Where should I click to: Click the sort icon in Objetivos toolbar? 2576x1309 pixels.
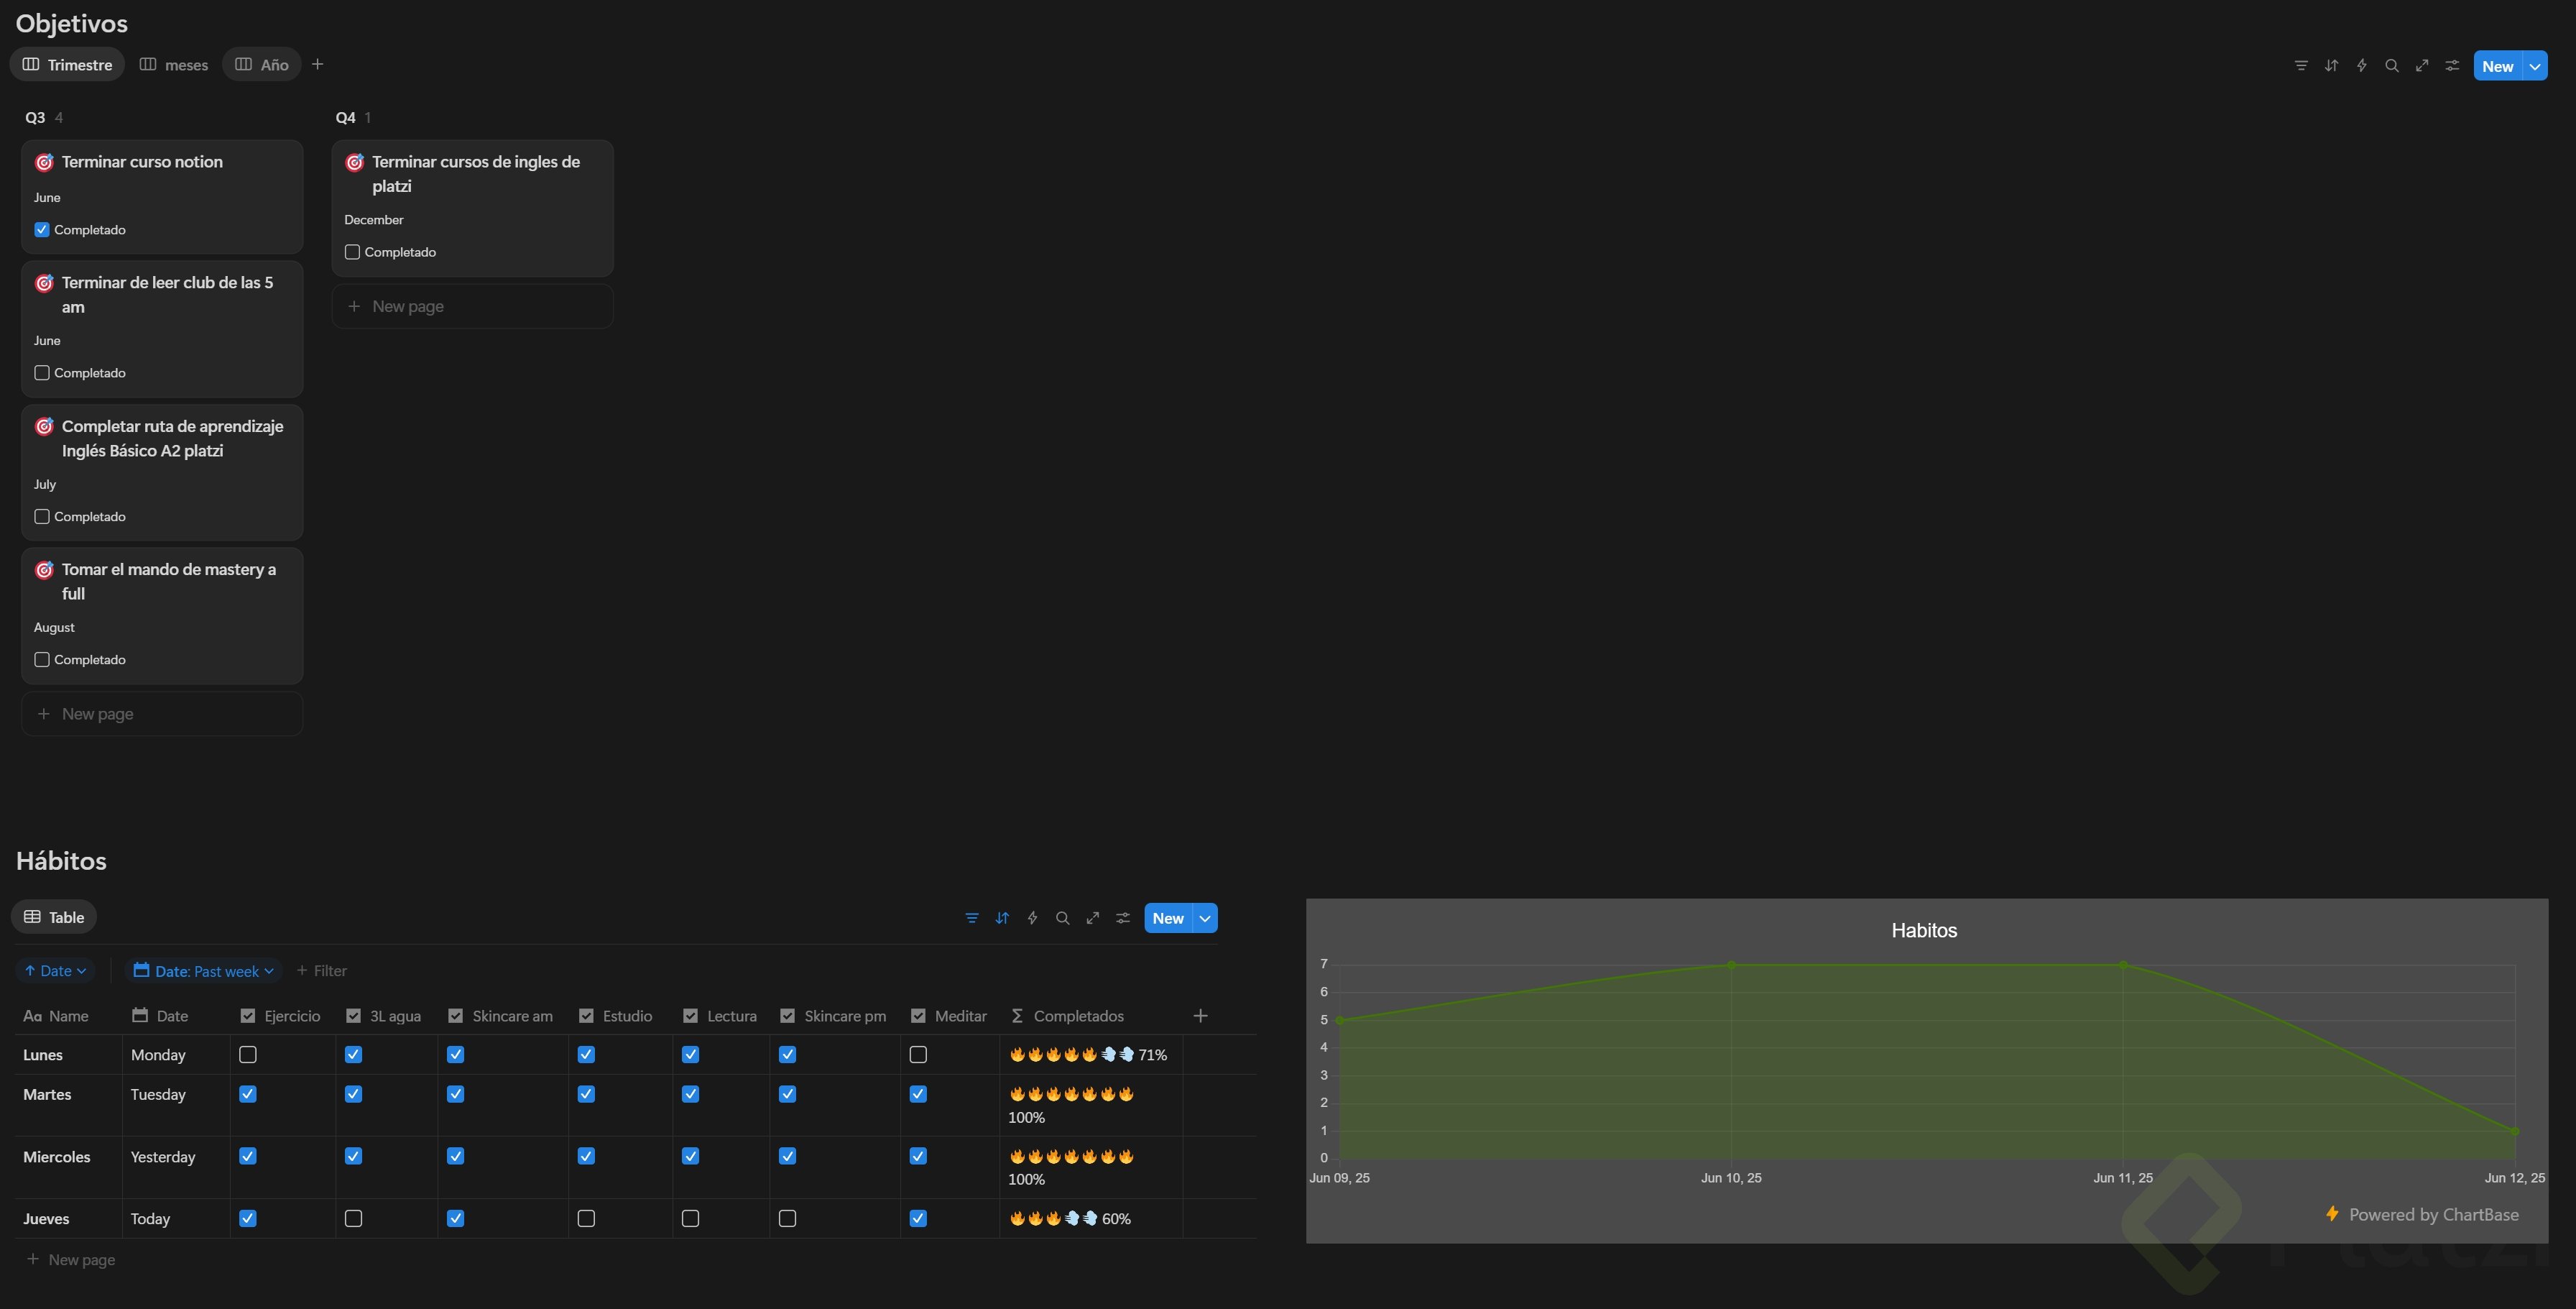click(x=2331, y=66)
